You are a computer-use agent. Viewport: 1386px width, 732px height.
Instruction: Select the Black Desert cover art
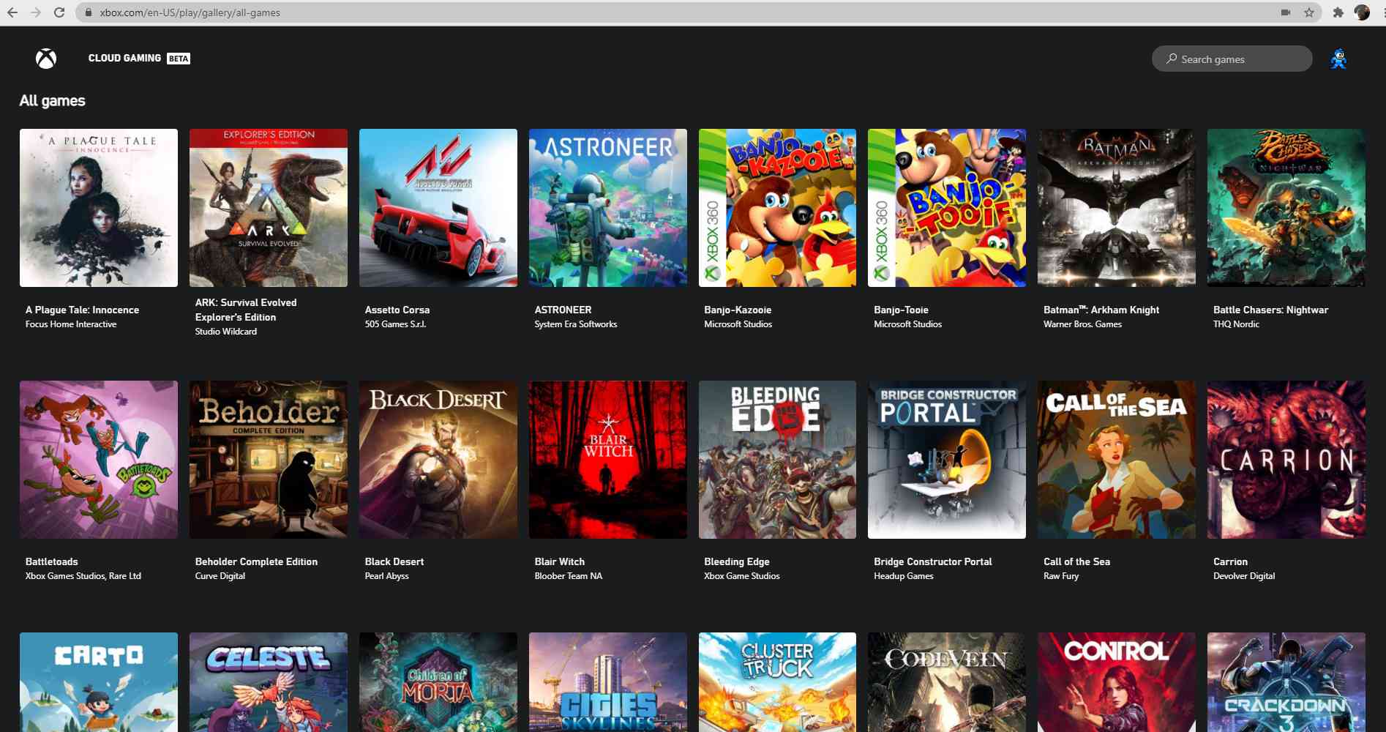click(438, 460)
